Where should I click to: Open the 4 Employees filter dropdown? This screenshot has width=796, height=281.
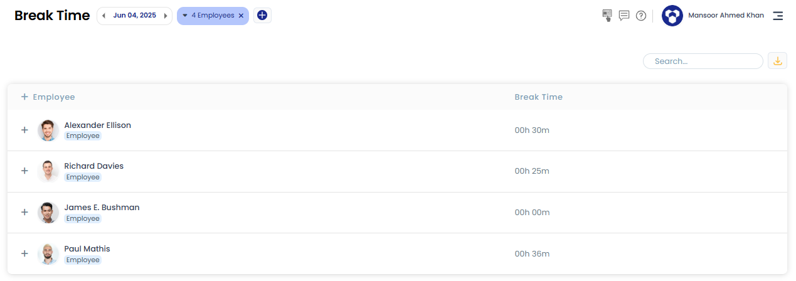(208, 16)
